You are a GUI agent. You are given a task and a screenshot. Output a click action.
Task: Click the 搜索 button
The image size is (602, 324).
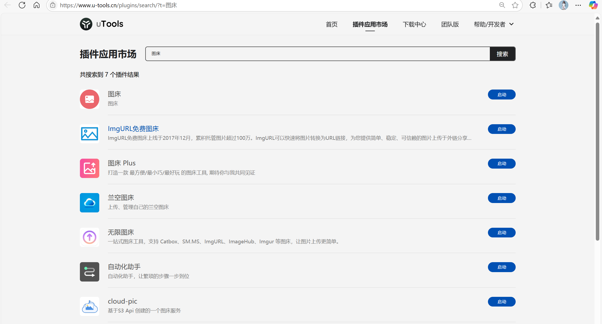click(x=502, y=54)
